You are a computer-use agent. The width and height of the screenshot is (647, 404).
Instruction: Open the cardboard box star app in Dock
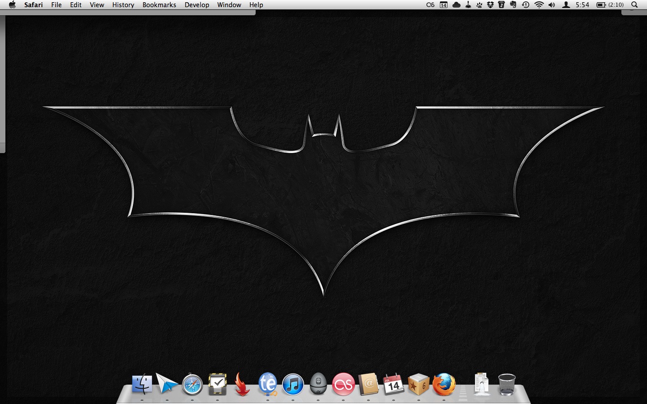pos(419,385)
